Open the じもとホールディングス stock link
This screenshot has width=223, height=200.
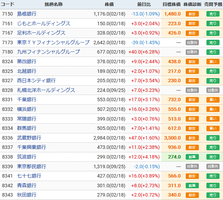point(43,23)
